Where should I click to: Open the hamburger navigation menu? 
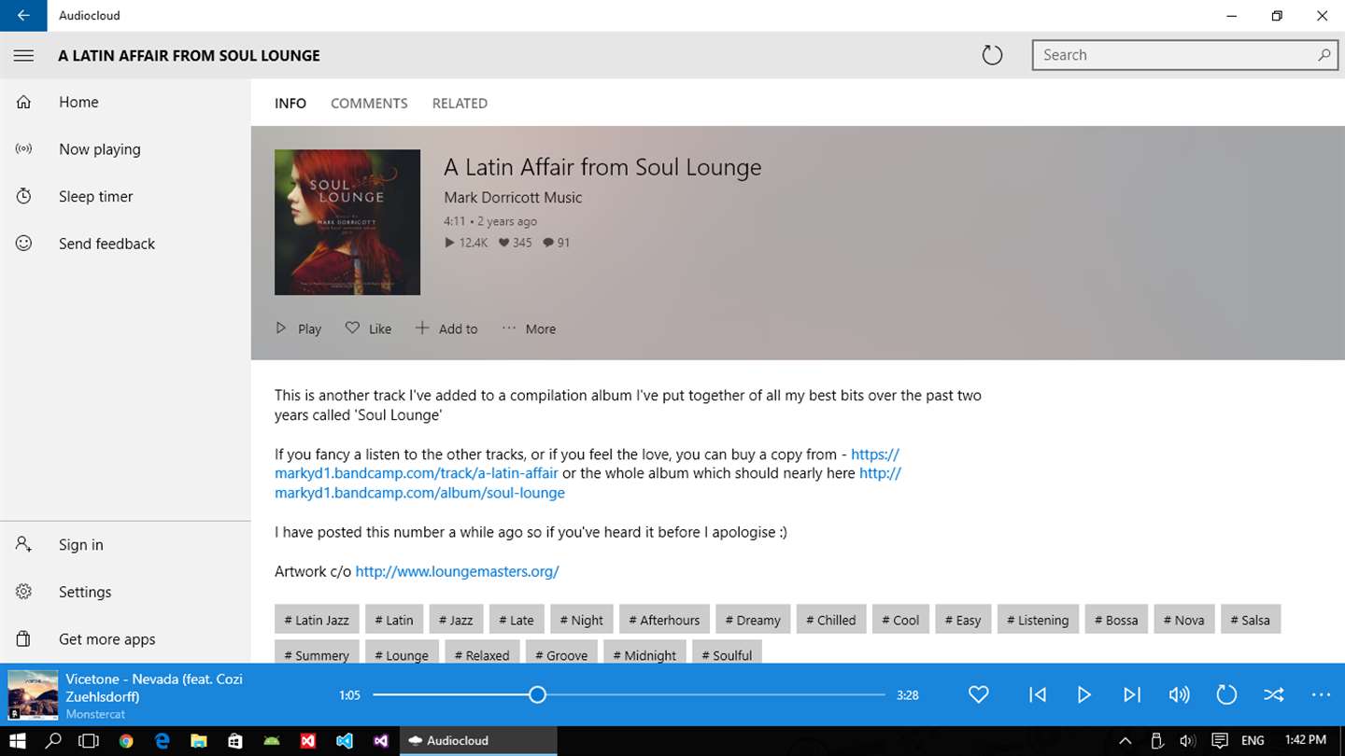[23, 55]
